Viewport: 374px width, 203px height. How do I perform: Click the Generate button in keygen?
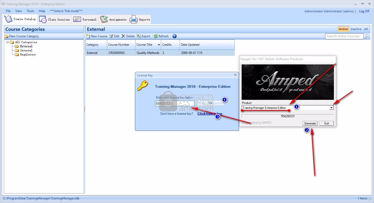(310, 123)
